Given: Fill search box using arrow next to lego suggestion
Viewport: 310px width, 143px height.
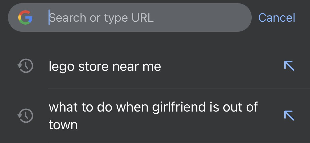Looking at the screenshot, I should 289,66.
